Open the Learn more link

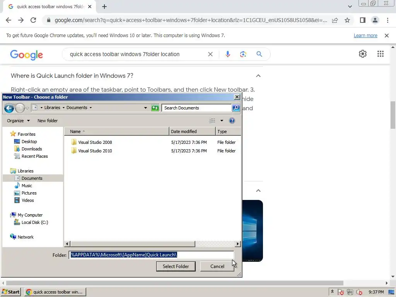365,36
